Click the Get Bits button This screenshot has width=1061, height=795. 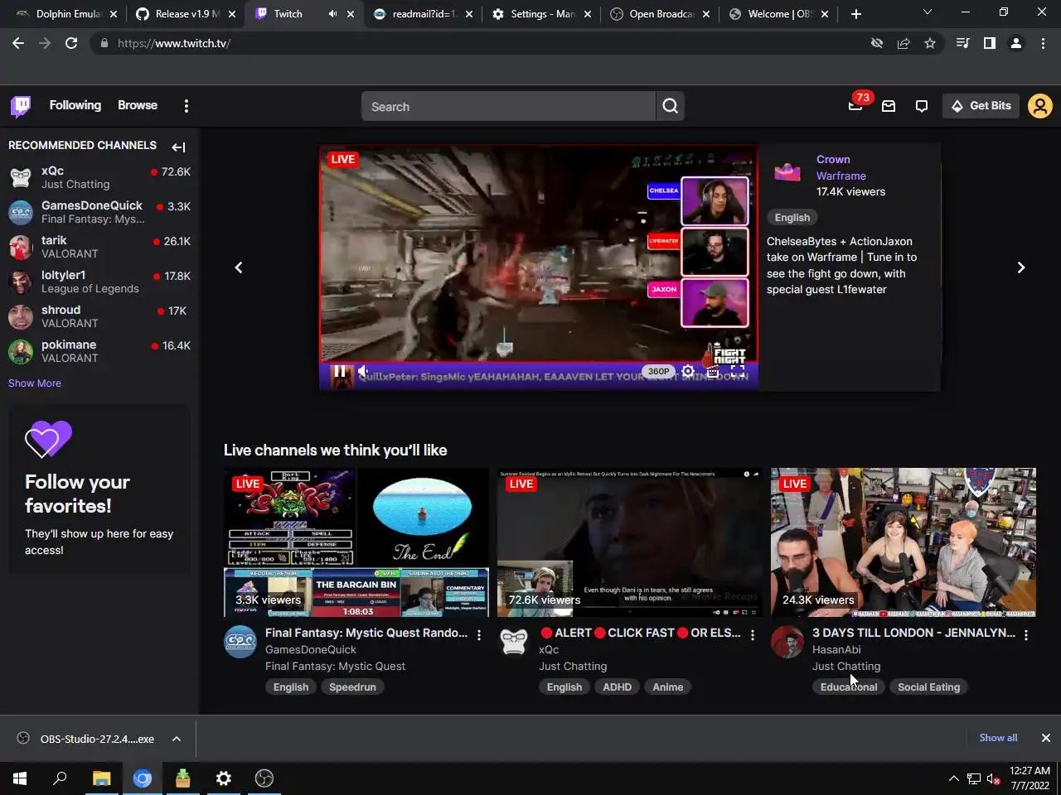pos(981,106)
